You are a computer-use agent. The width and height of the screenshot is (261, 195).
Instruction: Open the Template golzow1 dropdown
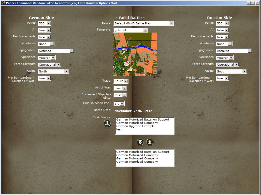coord(131,30)
